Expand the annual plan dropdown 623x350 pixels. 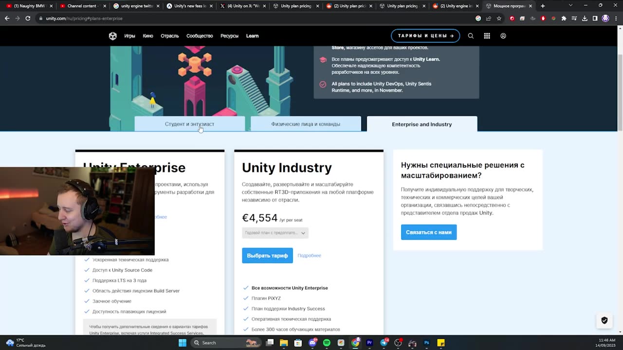(275, 233)
